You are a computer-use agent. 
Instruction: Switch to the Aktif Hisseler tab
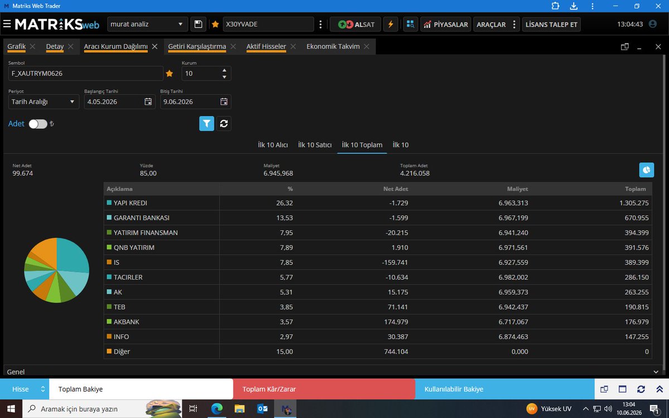pyautogui.click(x=266, y=46)
